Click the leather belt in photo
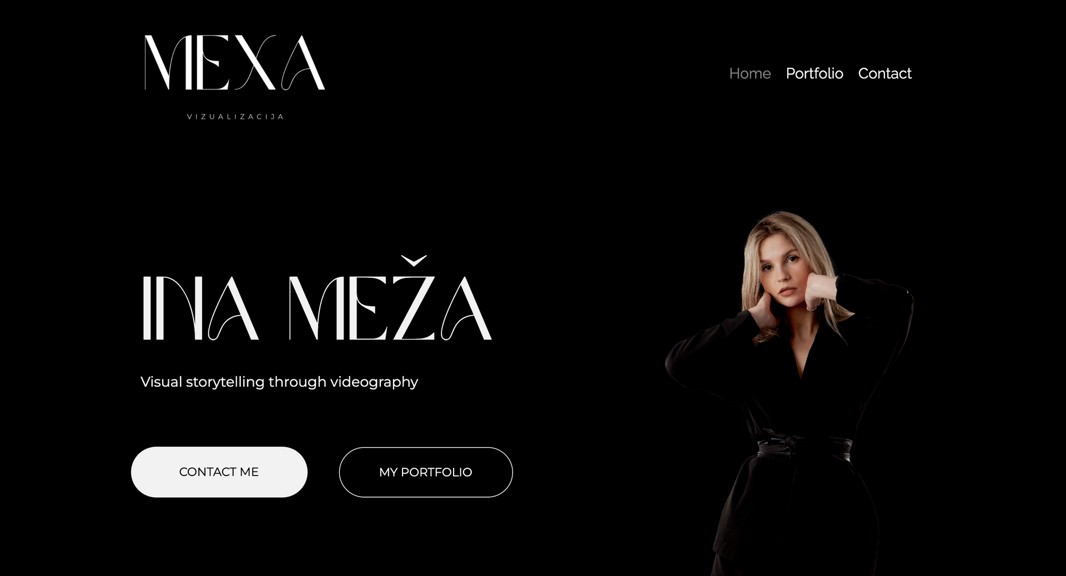The image size is (1066, 576). click(805, 447)
